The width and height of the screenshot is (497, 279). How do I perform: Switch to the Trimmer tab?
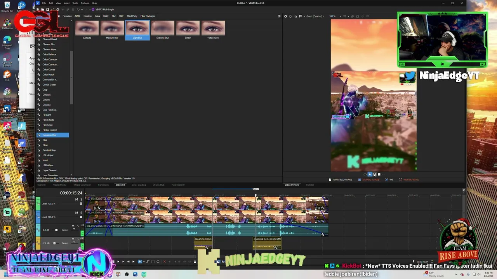point(310,185)
